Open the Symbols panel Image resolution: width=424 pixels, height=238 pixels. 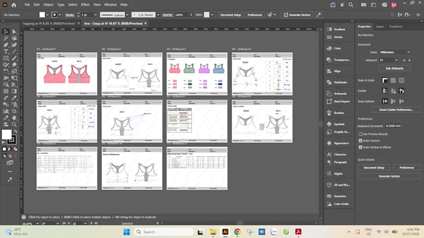tap(336, 124)
